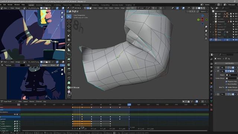
Task: Open the Modifiers wrench properties tab
Action: 211,87
